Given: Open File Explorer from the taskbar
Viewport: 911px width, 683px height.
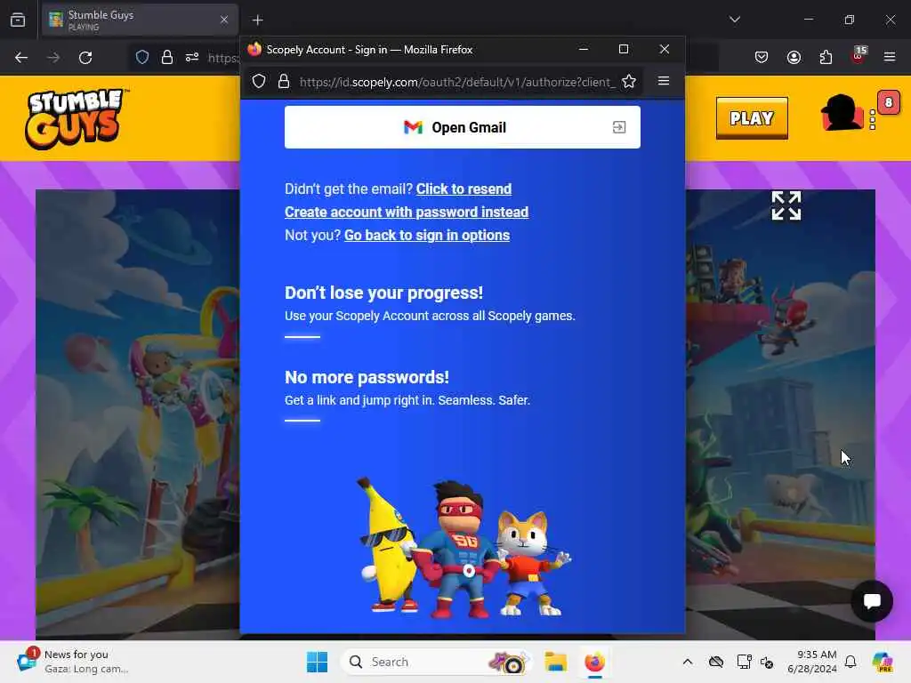Looking at the screenshot, I should [x=555, y=662].
